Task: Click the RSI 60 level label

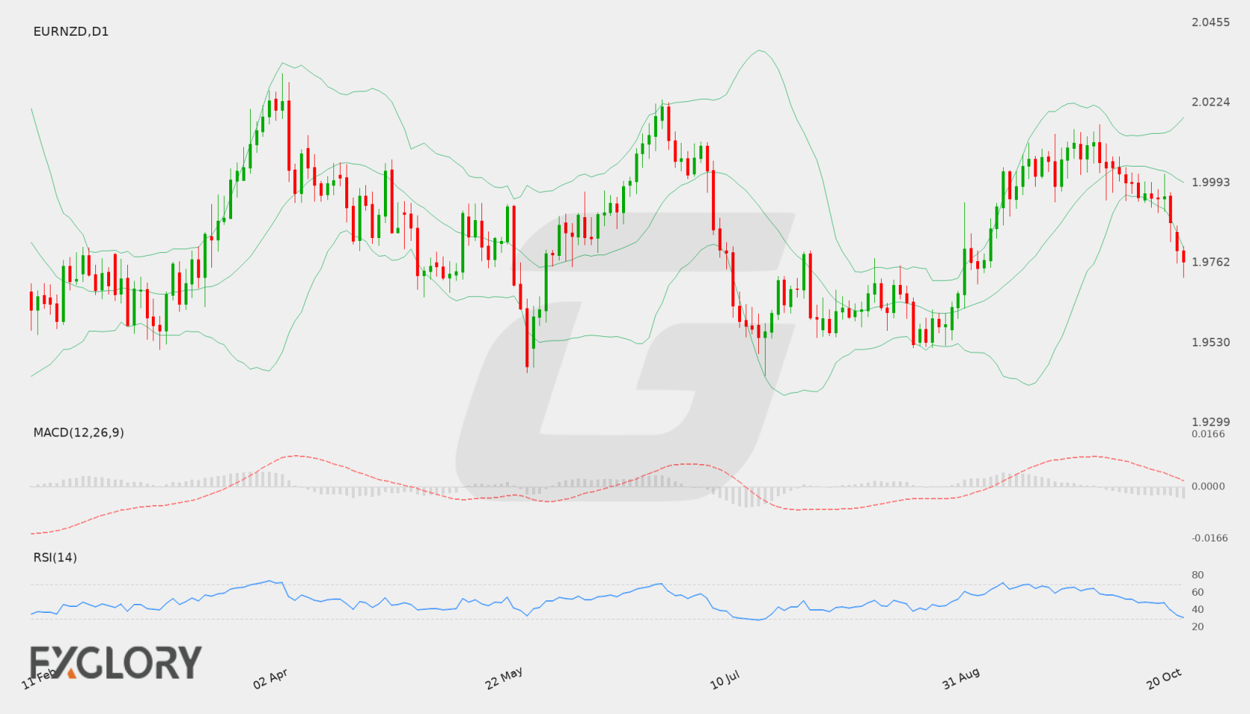Action: (1198, 592)
